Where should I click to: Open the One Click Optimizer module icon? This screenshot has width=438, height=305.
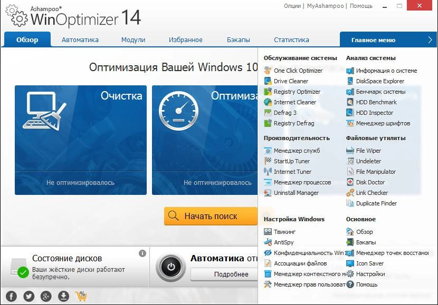tap(268, 71)
